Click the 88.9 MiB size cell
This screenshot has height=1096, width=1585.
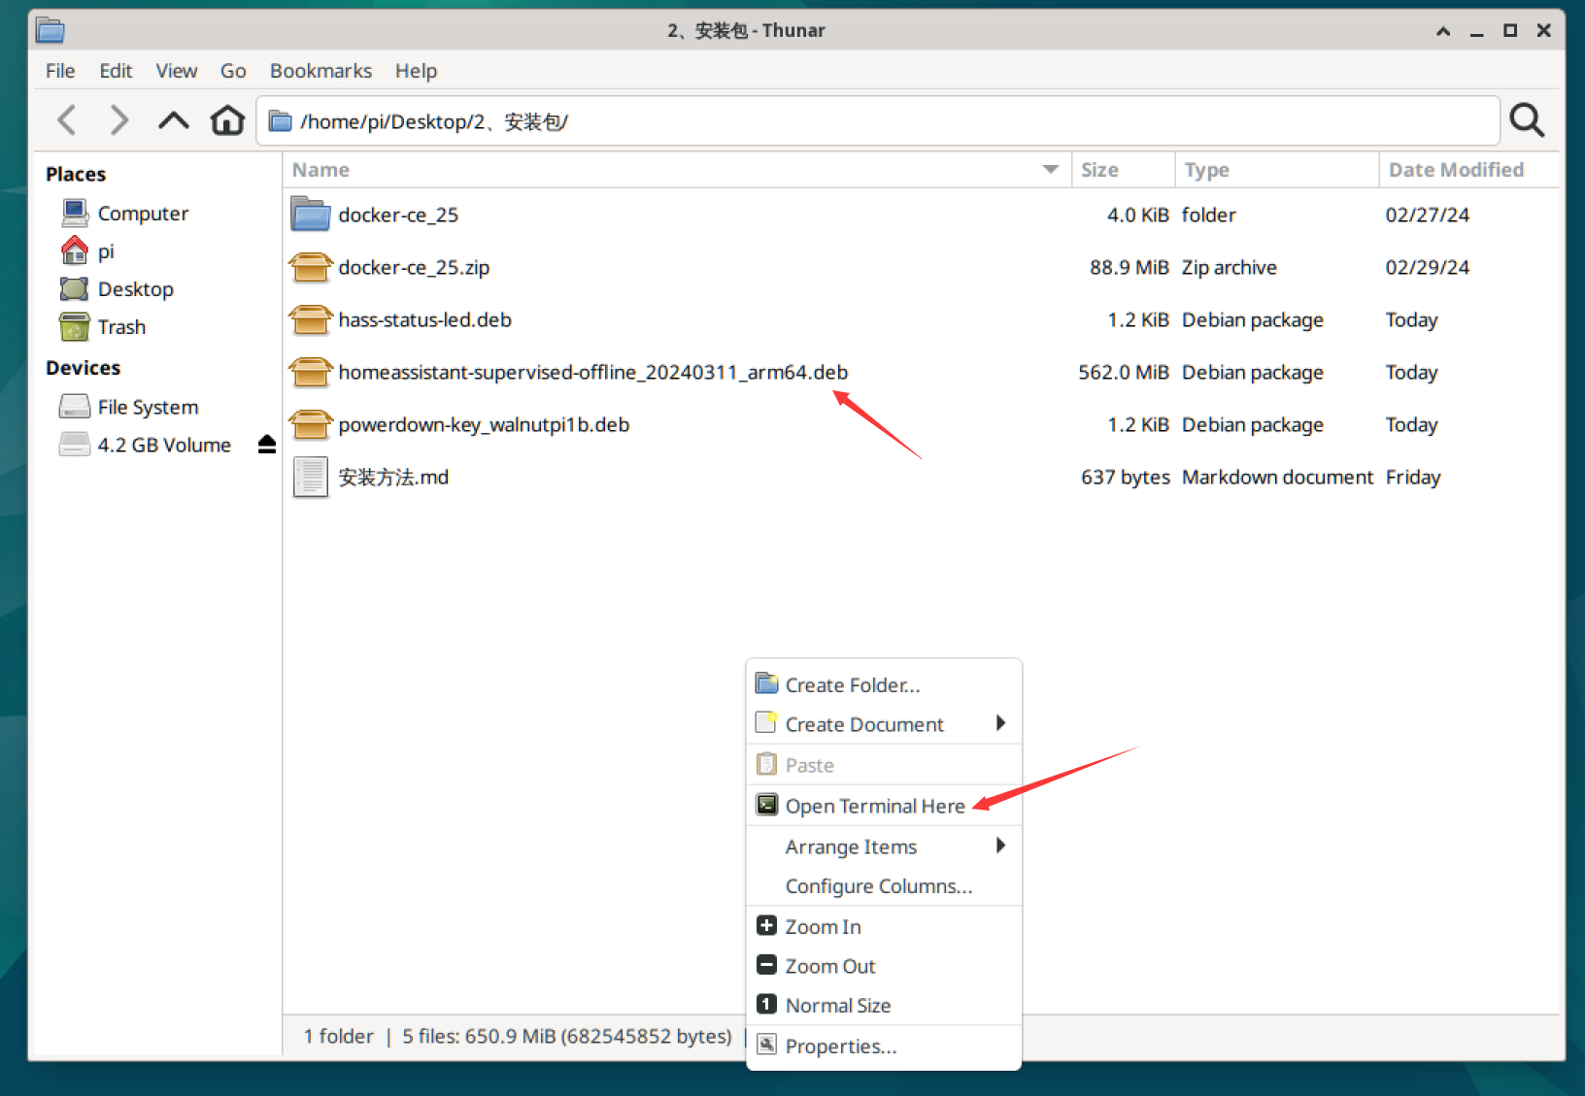tap(1130, 267)
